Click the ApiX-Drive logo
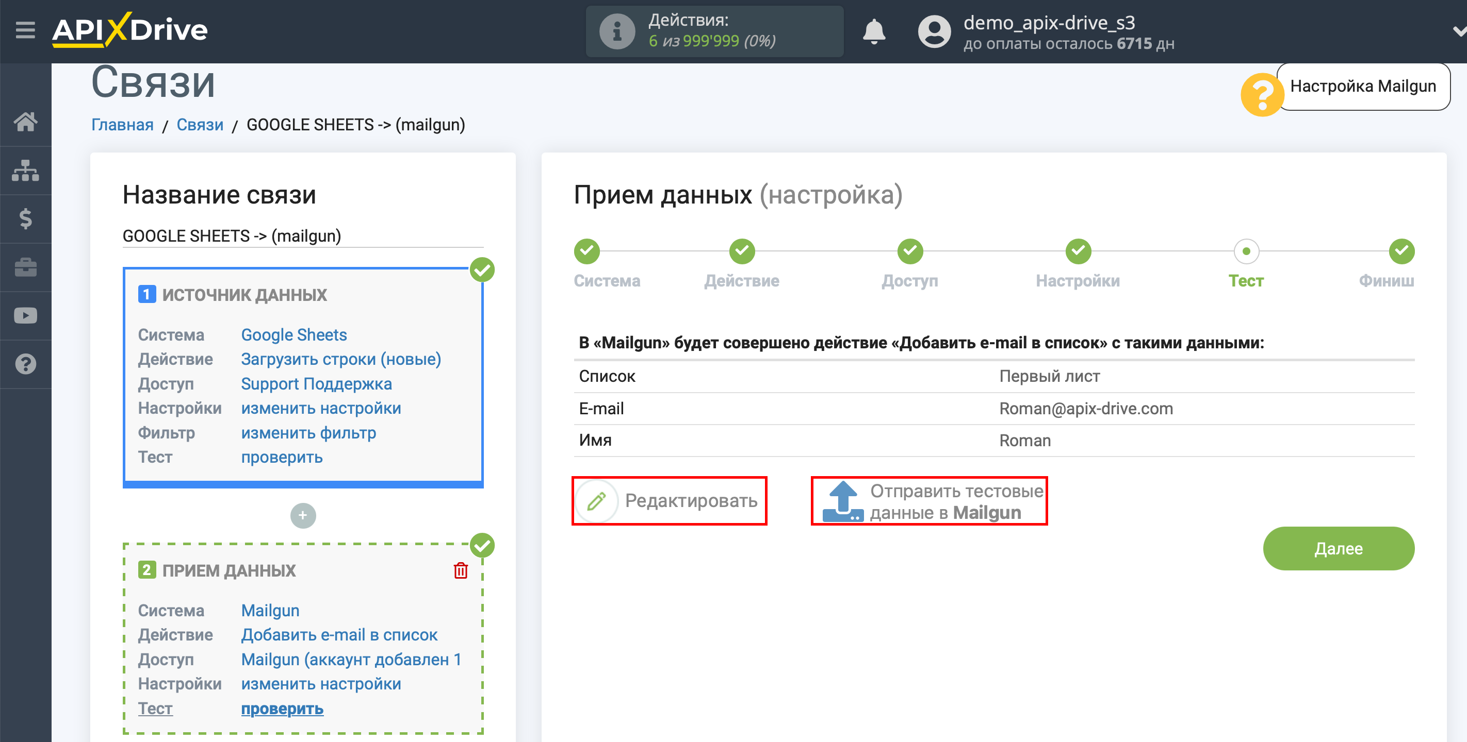The width and height of the screenshot is (1467, 742). click(130, 29)
